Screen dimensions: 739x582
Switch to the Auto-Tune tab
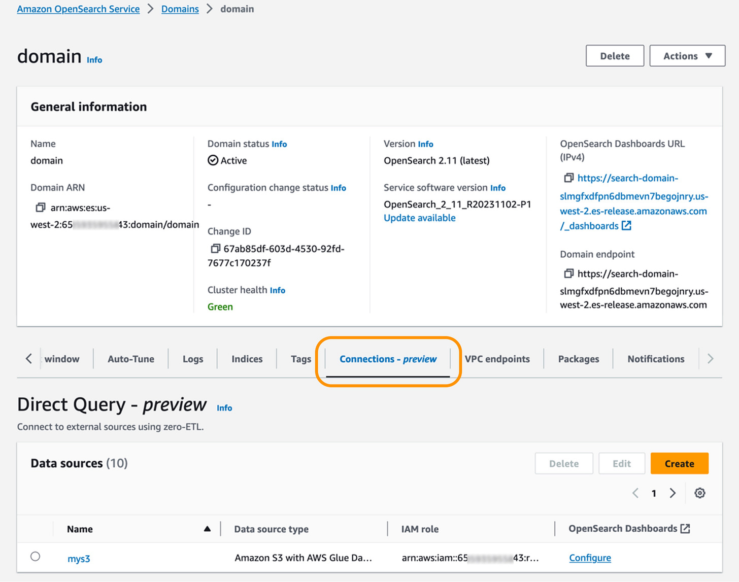tap(131, 359)
